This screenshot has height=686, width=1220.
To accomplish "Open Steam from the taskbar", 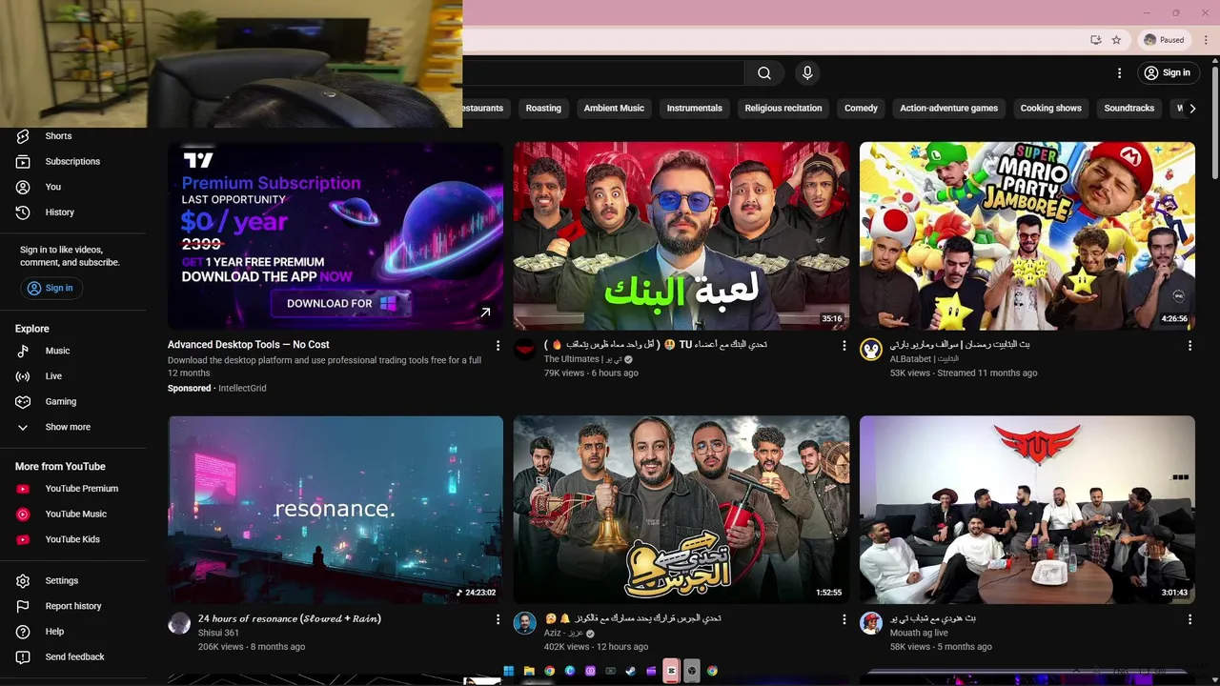I will [x=631, y=672].
